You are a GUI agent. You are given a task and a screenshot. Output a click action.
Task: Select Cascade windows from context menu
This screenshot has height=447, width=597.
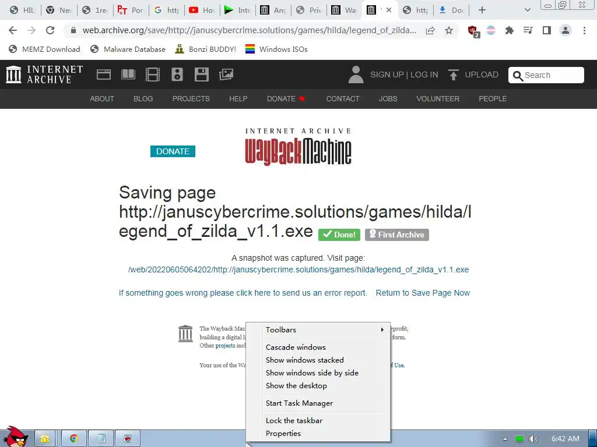(x=326, y=347)
